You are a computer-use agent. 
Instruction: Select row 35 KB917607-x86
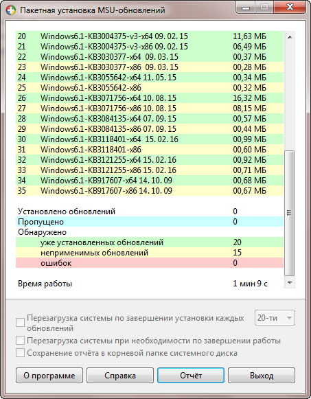coord(150,191)
